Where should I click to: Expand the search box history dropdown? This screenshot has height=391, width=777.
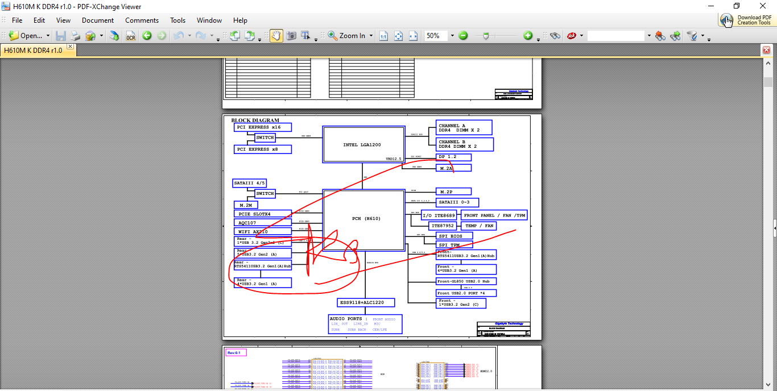coord(649,36)
